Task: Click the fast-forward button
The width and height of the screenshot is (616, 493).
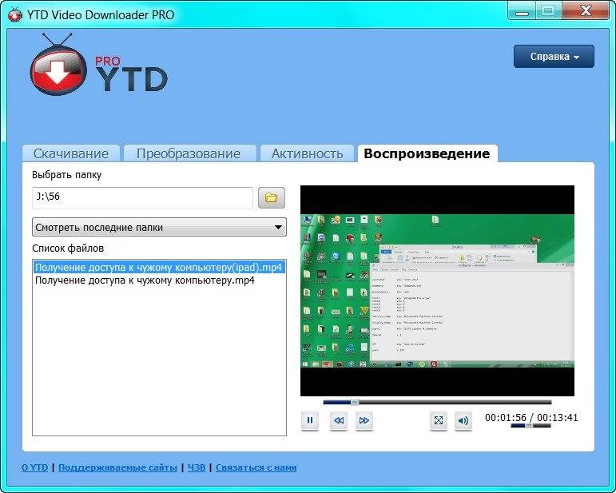Action: click(364, 421)
